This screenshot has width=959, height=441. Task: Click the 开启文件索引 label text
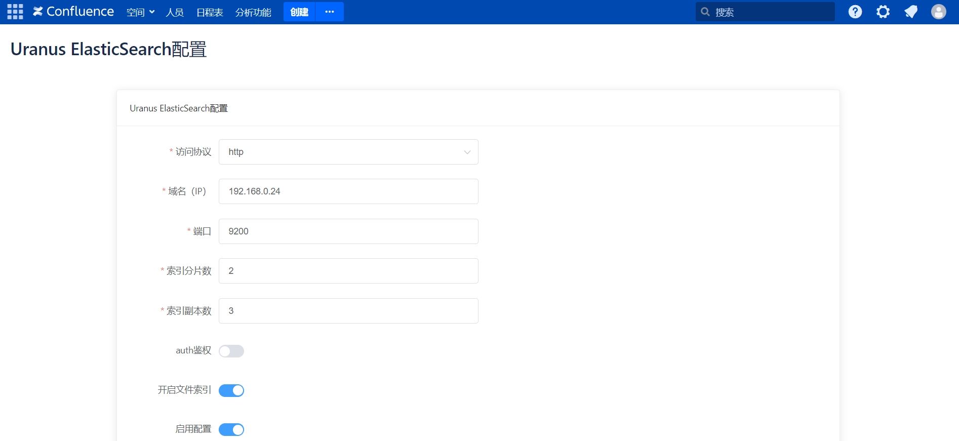coord(184,390)
